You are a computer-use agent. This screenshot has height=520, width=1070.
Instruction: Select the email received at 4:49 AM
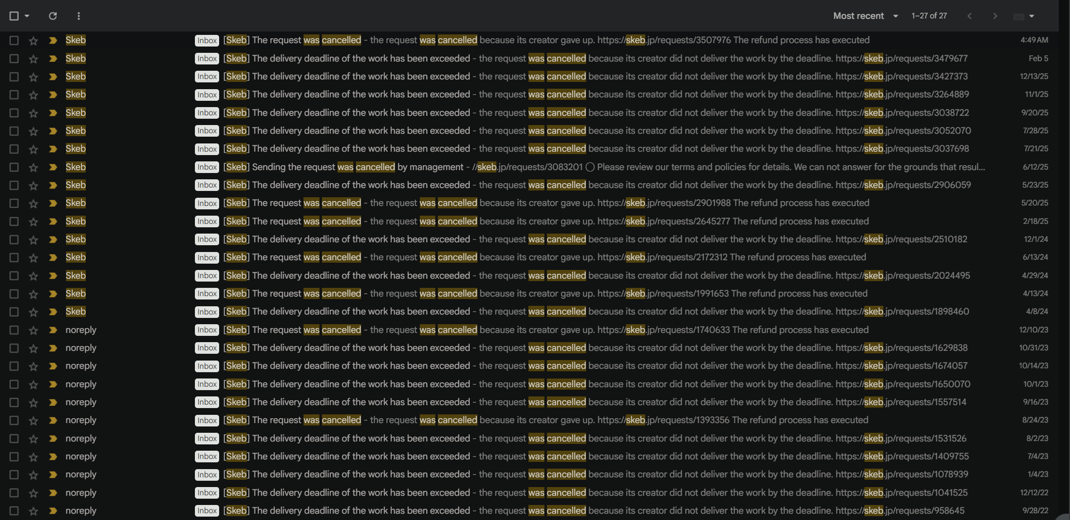14,40
